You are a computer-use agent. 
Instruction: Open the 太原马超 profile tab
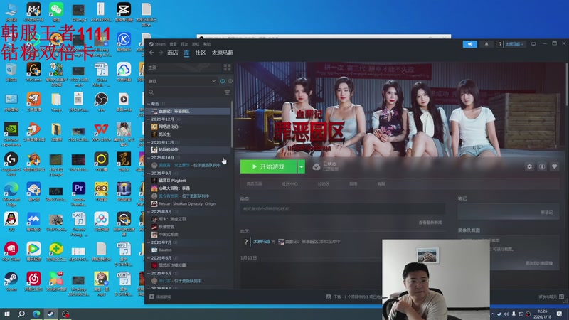click(223, 53)
